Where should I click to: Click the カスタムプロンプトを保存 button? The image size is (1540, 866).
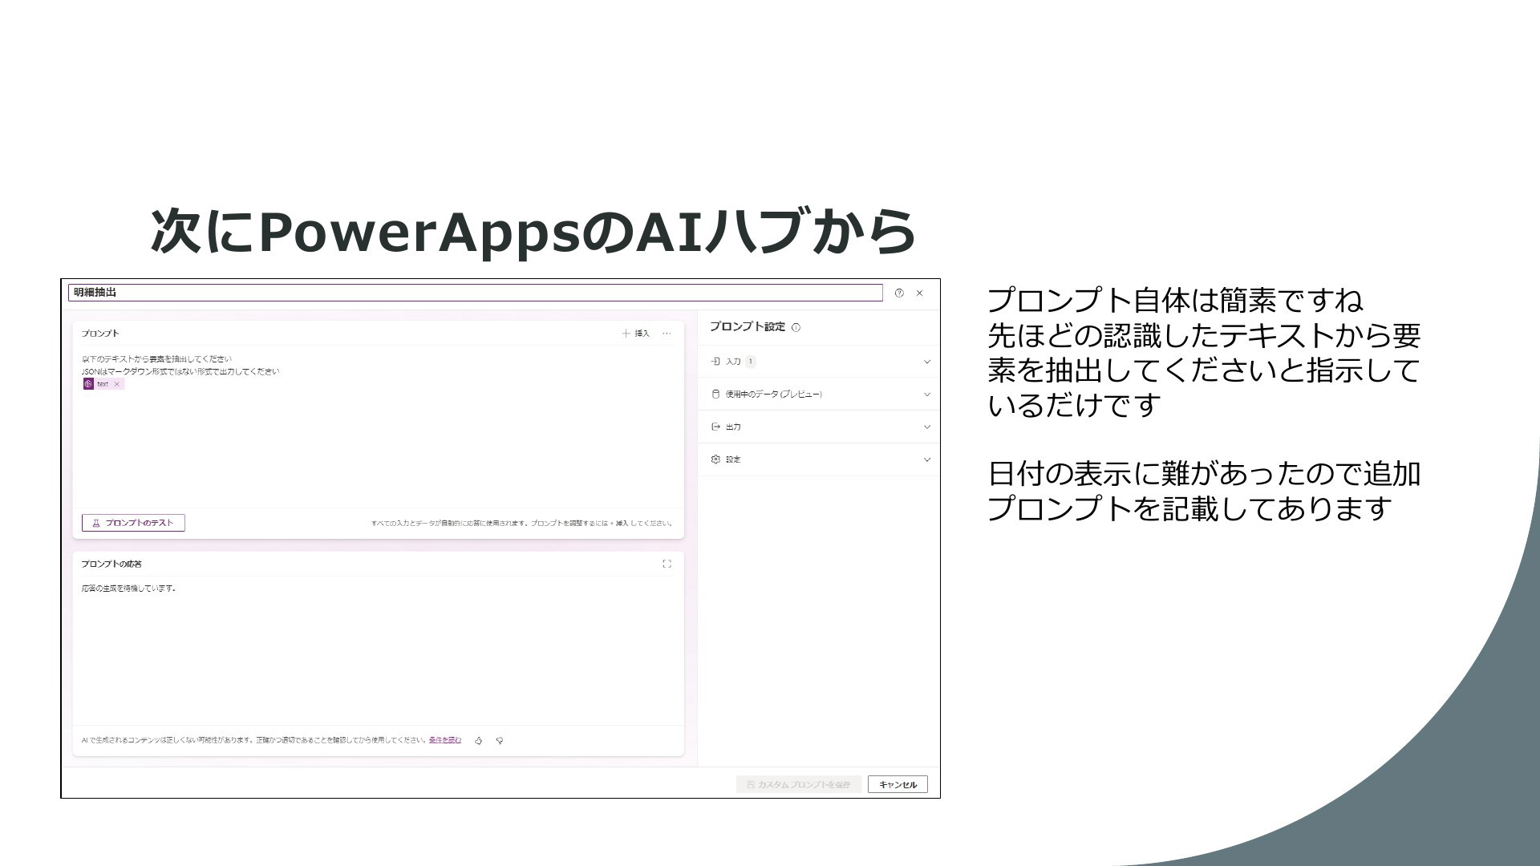[x=799, y=784]
